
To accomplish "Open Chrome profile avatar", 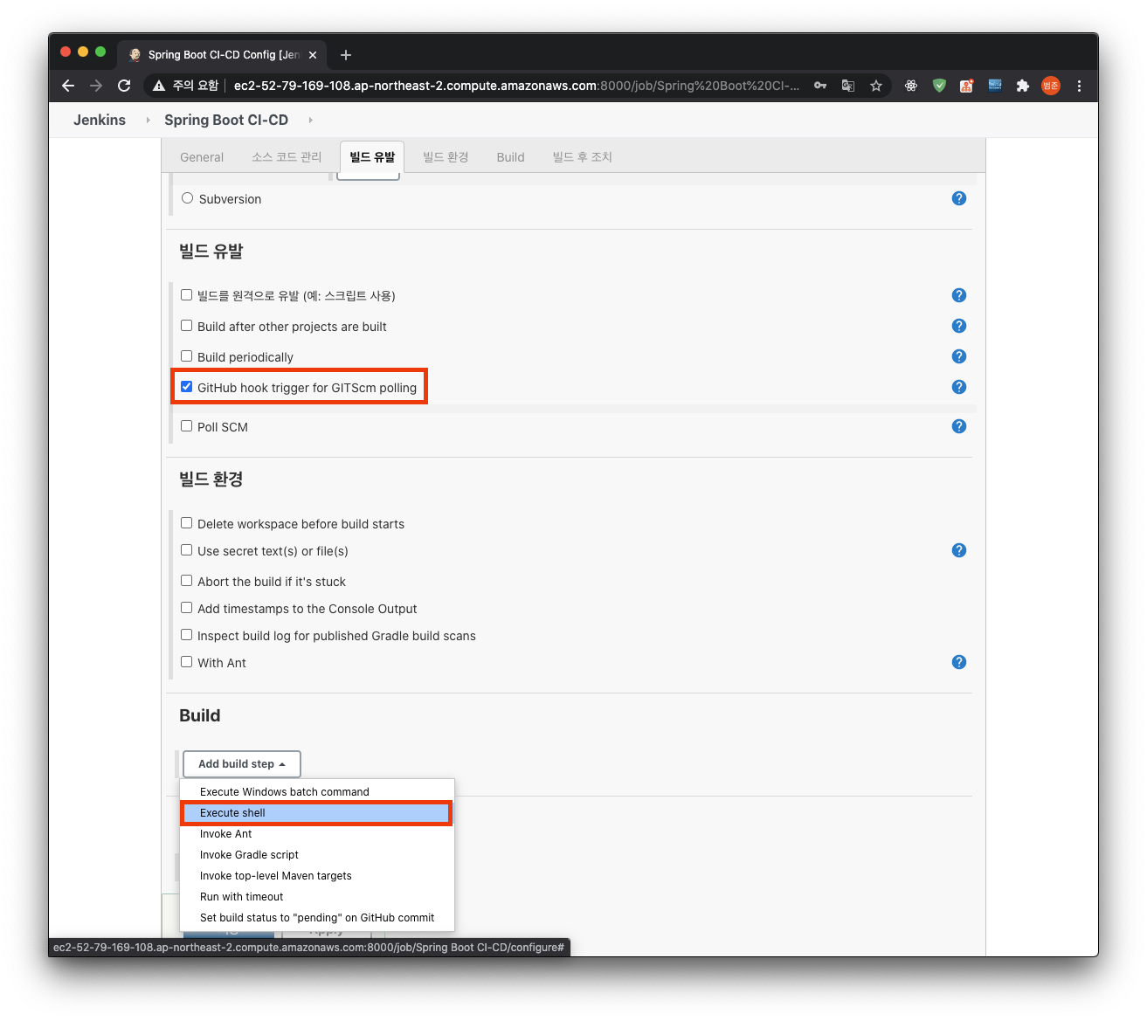I will 1050,86.
